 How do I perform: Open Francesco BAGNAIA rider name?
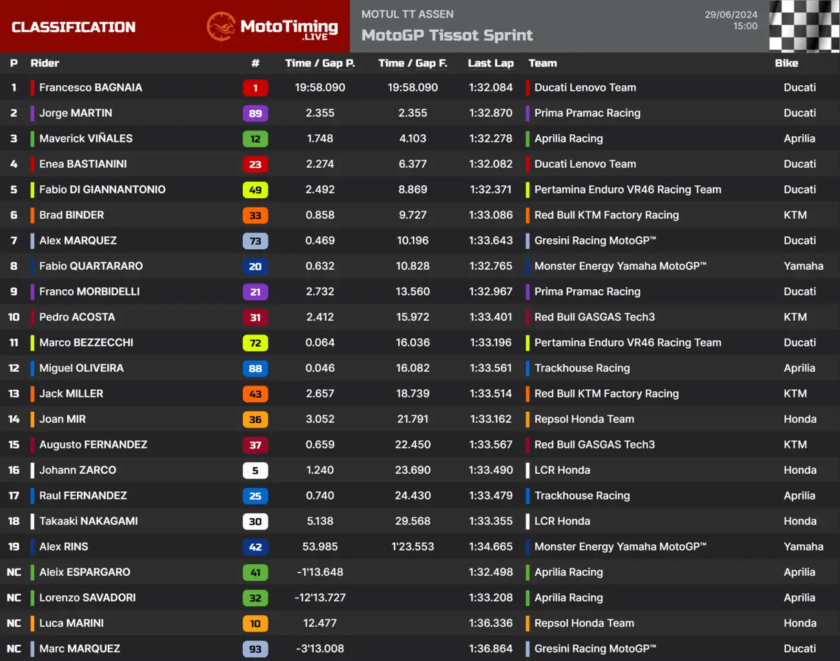[90, 88]
